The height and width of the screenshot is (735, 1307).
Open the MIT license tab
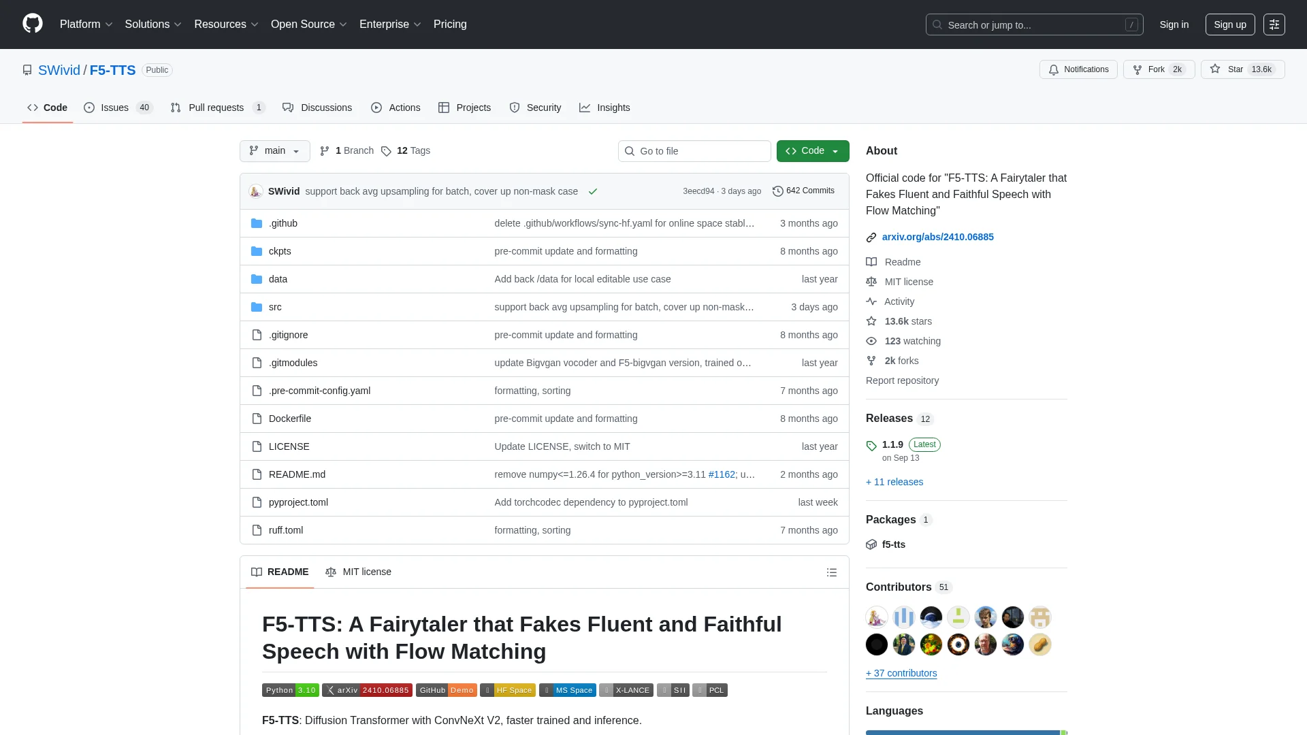click(x=358, y=572)
